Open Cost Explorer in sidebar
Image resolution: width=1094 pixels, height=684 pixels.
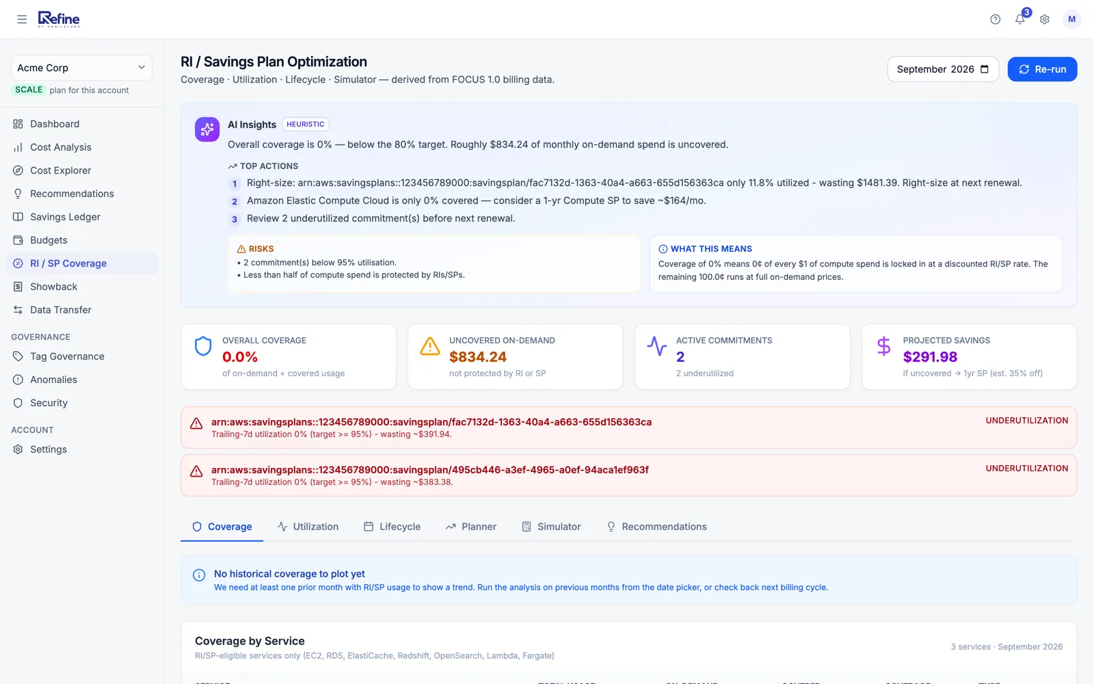(82, 170)
